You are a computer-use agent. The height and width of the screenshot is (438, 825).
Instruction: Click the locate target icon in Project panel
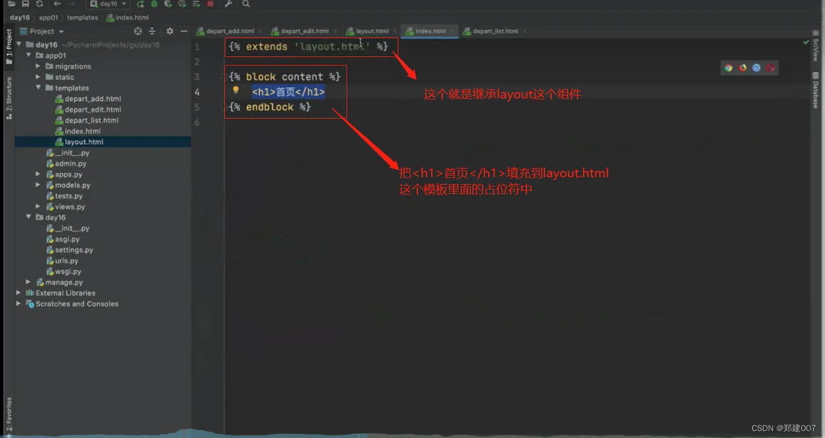click(137, 31)
